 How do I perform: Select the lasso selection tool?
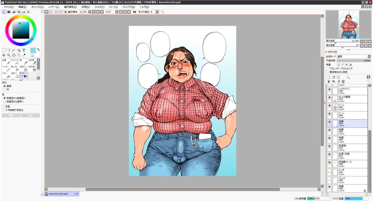coord(9,50)
